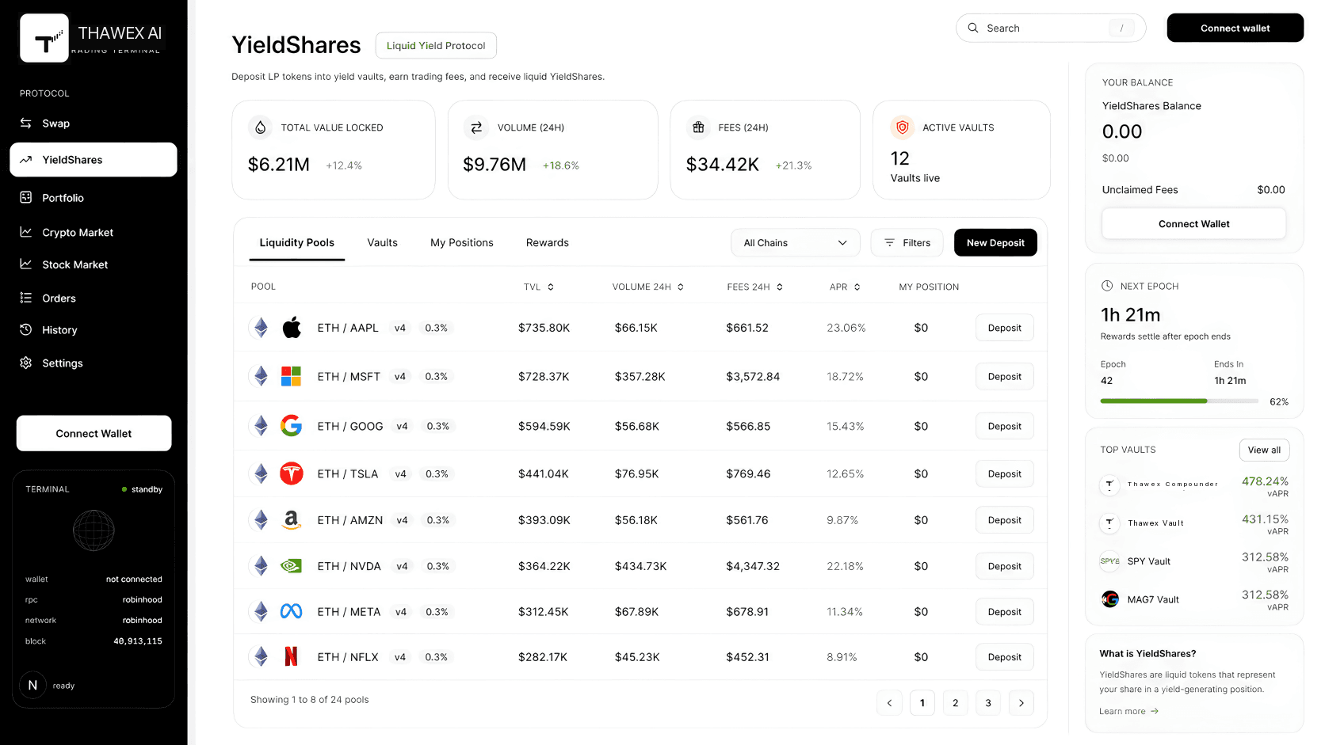Click the New Deposit button
Screen dimensions: 1325x745
995,242
